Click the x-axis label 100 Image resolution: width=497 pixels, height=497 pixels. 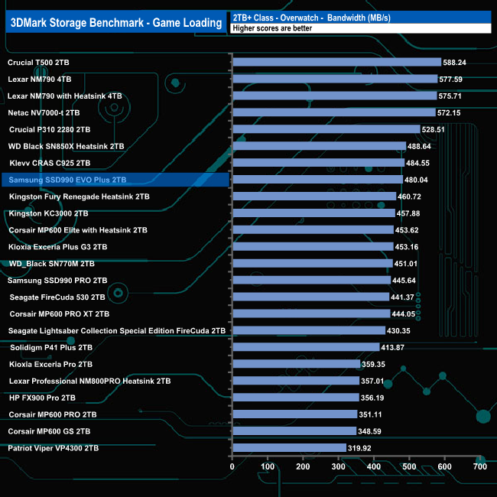click(x=268, y=467)
